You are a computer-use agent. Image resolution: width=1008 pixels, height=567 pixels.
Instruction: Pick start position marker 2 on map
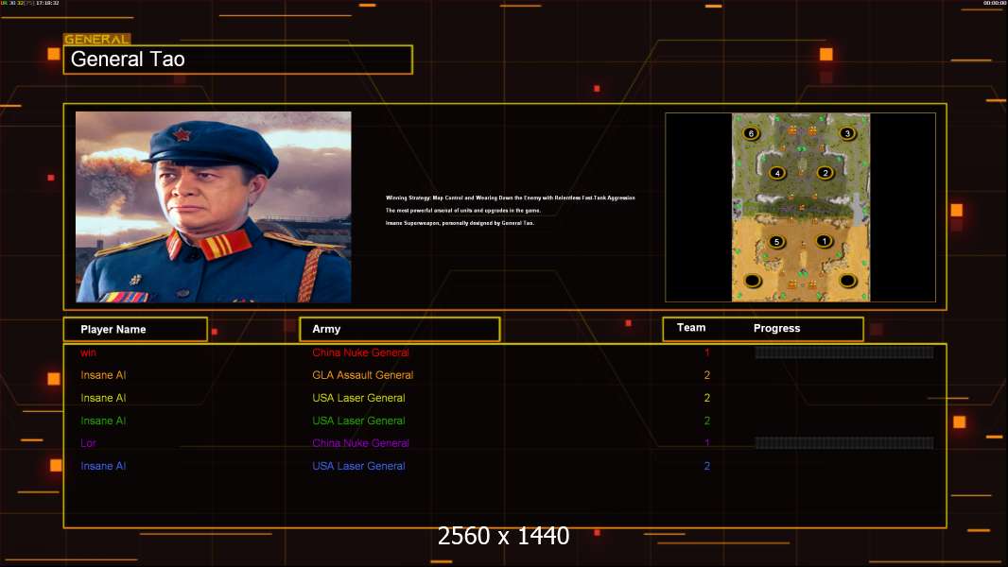point(826,173)
